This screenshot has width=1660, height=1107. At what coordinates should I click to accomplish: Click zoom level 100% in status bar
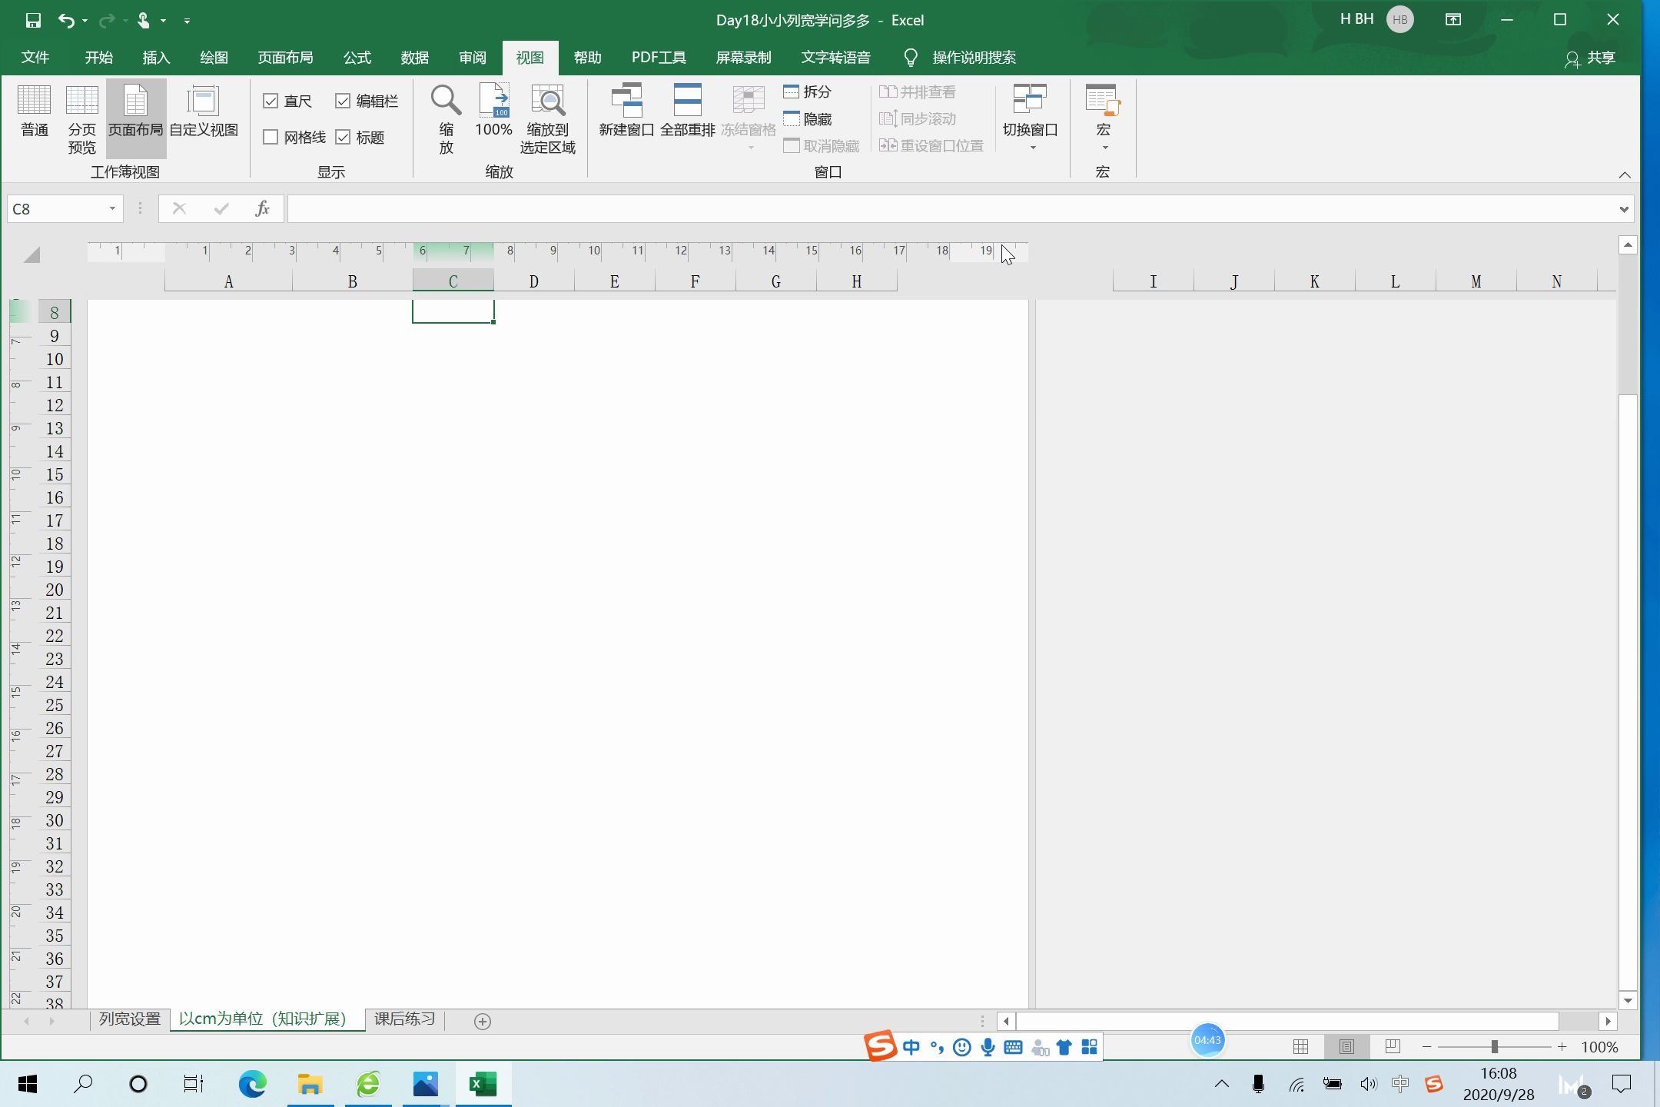(1600, 1047)
